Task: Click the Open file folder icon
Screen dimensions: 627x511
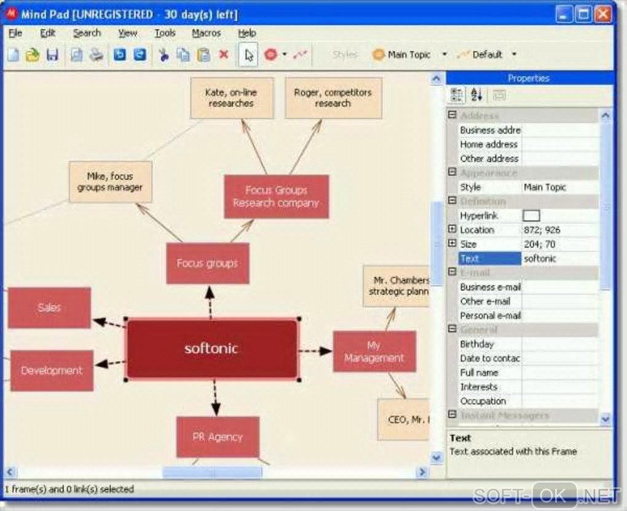Action: [33, 55]
